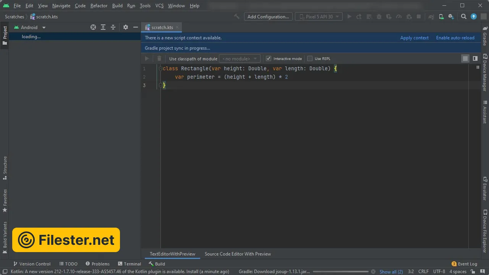Switch to Source Code Editor With Preview tab

238,254
